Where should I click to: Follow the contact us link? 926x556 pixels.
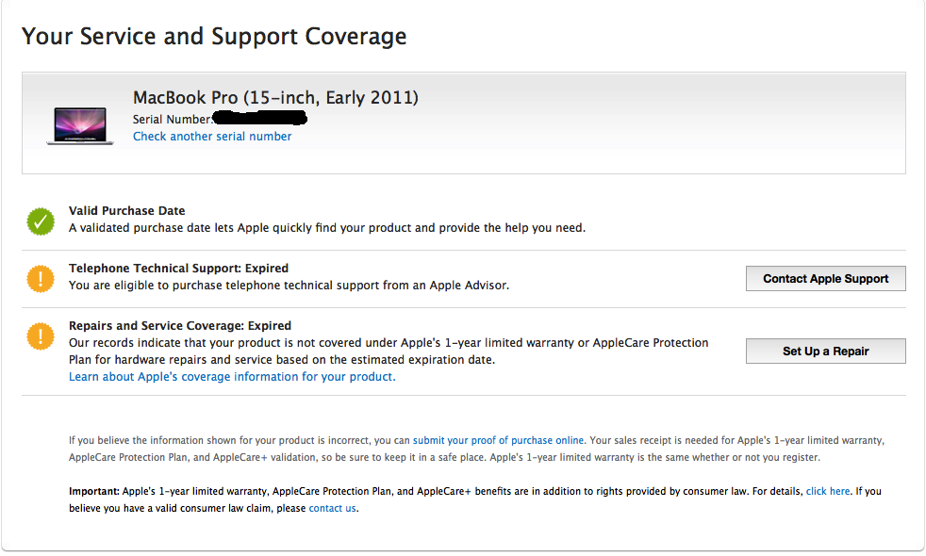tap(333, 508)
